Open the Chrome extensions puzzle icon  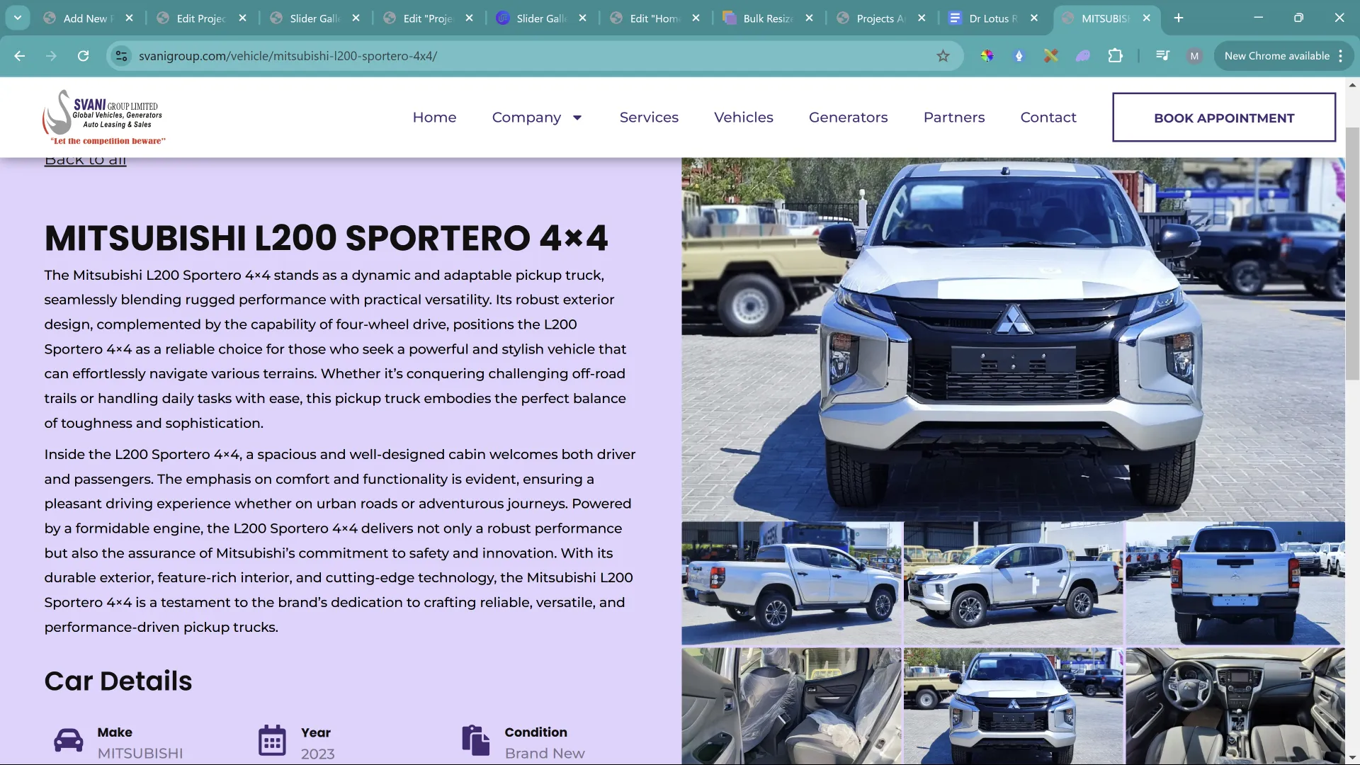[1115, 56]
